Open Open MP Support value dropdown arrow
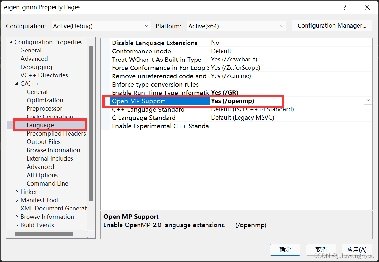 368,100
